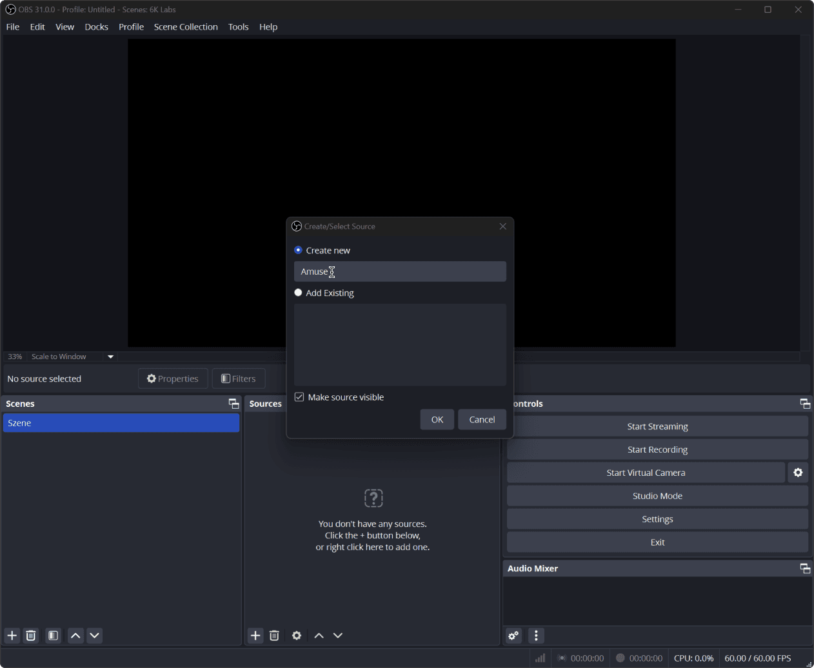Expand the Scale to Window dropdown arrow
The image size is (814, 668).
[x=110, y=357]
